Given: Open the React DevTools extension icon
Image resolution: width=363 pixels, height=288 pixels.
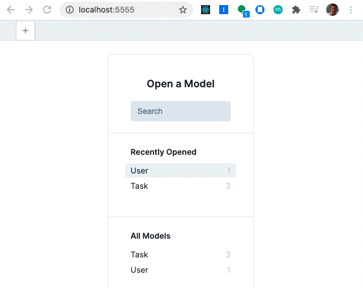Looking at the screenshot, I should tap(205, 10).
